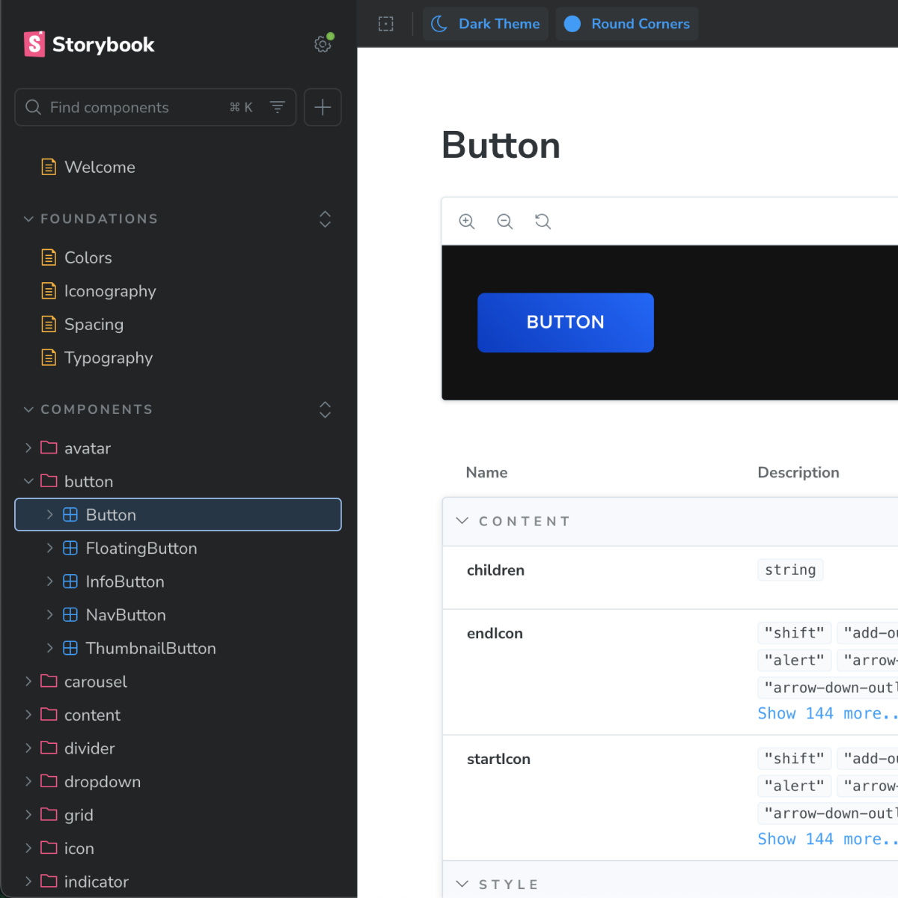The width and height of the screenshot is (898, 898).
Task: Enable the Dark Theme toggle
Action: [x=486, y=23]
